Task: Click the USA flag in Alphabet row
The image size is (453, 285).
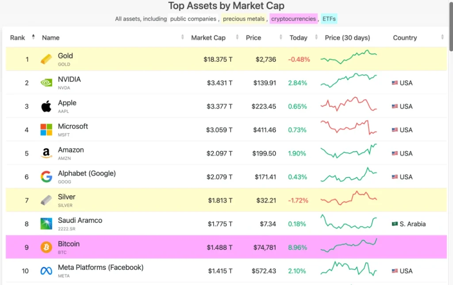Action: click(395, 177)
